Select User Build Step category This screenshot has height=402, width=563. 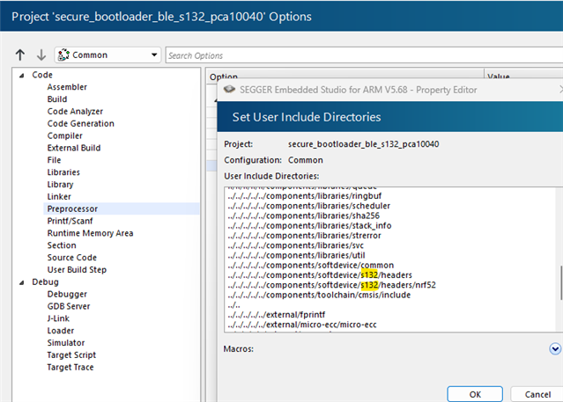[77, 270]
